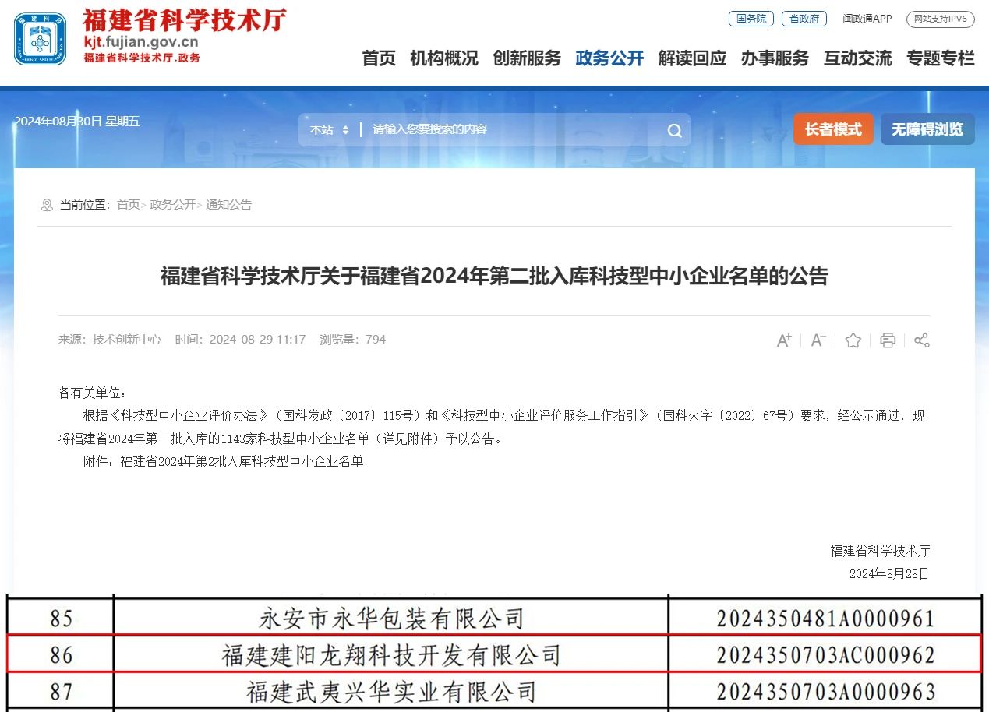989x712 pixels.
Task: Favorite the article using the star icon
Action: point(853,340)
